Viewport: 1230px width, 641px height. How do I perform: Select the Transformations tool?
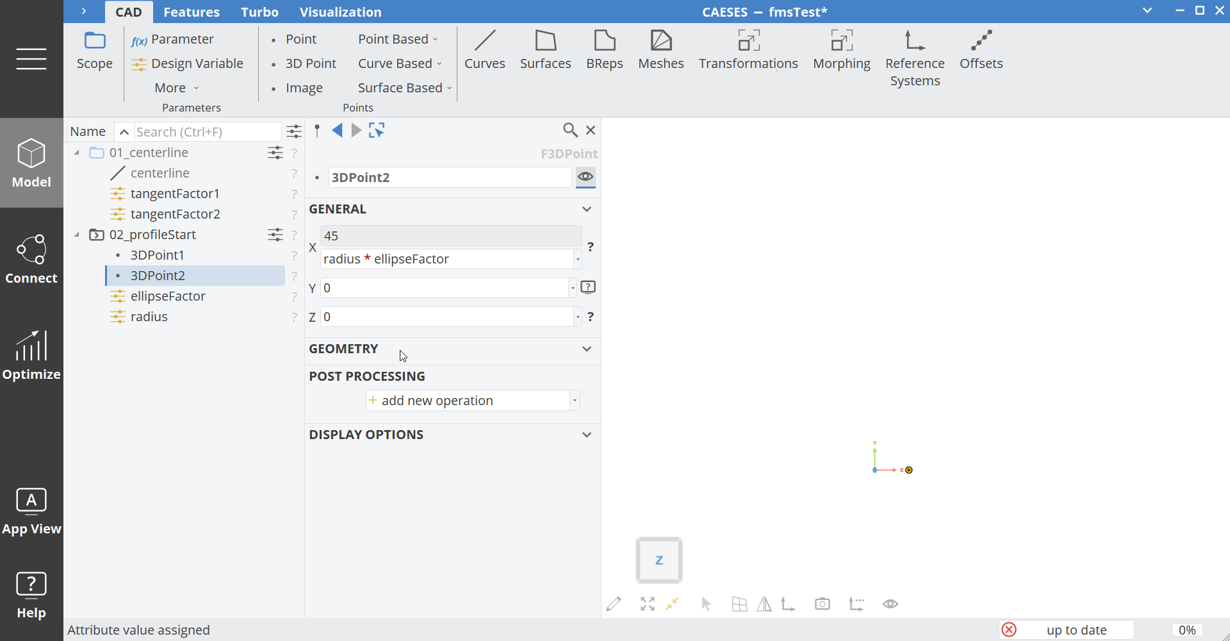click(x=748, y=50)
